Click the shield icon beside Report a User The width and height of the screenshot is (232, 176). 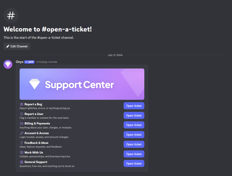(22, 114)
